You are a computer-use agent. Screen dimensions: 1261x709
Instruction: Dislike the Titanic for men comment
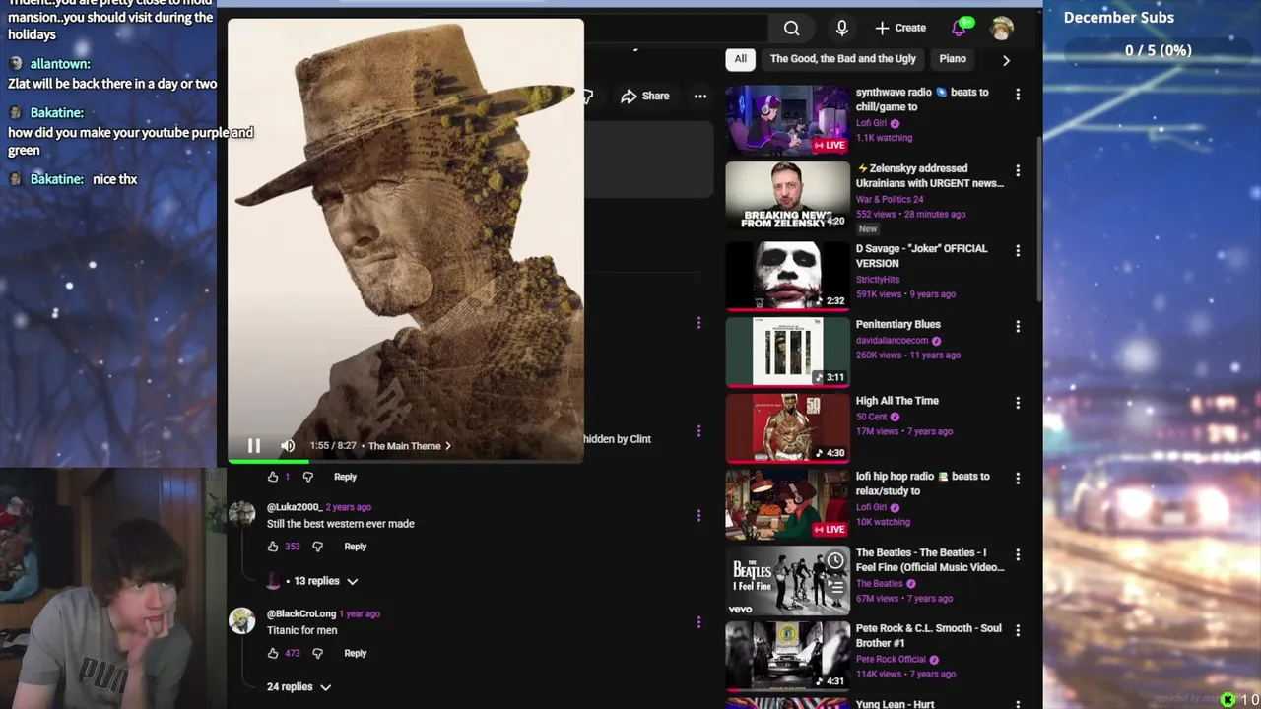317,653
